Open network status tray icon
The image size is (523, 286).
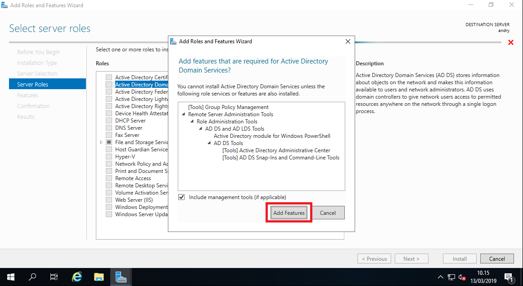[451, 277]
